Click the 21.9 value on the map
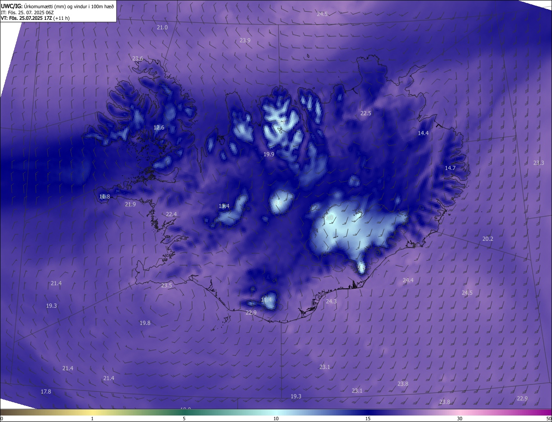552x422 pixels. point(130,204)
